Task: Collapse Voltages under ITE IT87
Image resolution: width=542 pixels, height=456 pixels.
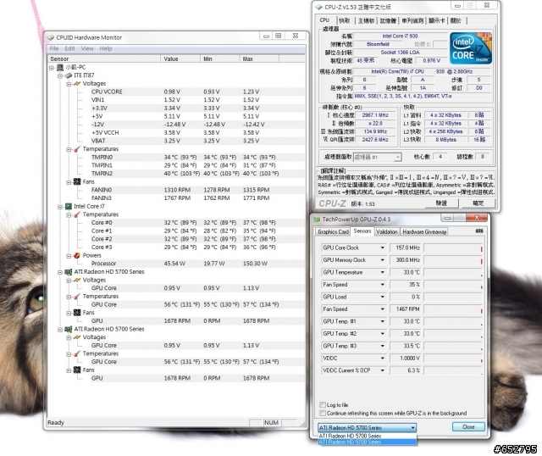Action: pos(69,84)
